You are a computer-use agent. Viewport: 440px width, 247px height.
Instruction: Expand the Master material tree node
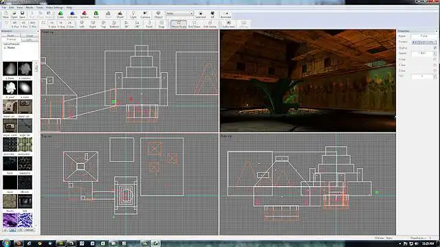[5, 48]
